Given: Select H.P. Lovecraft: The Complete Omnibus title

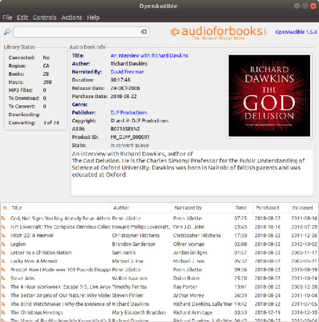Looking at the screenshot, I should click(x=61, y=227).
